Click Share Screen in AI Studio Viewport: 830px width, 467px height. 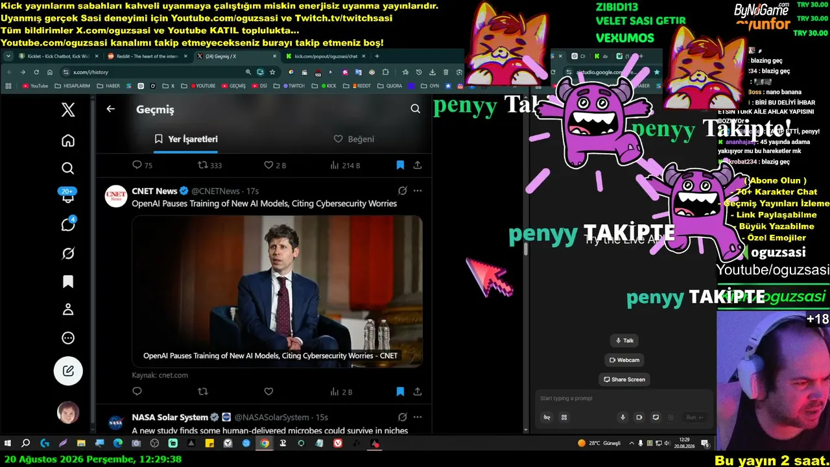(624, 379)
